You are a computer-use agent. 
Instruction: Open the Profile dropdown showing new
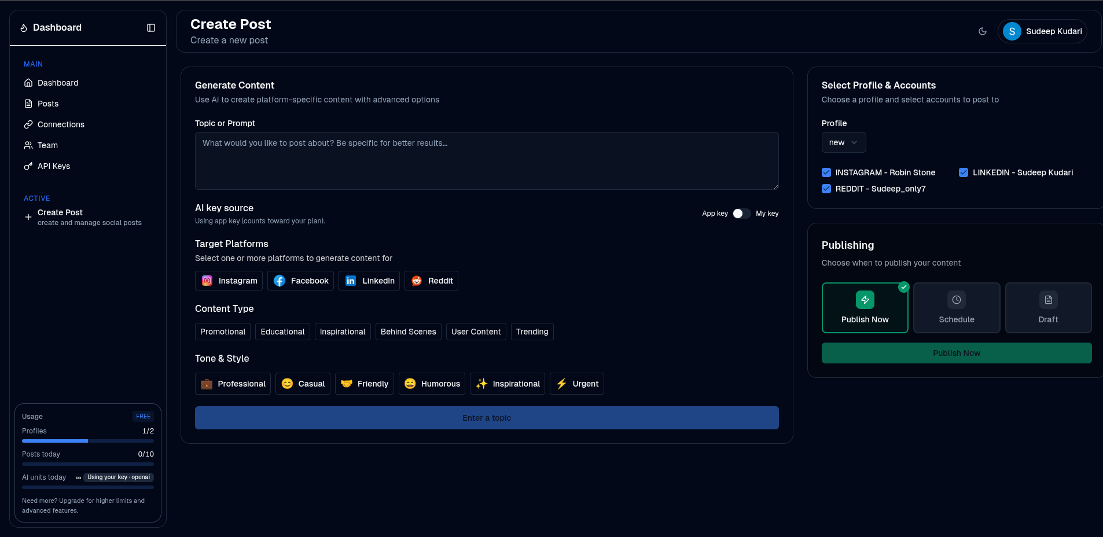[x=843, y=142]
